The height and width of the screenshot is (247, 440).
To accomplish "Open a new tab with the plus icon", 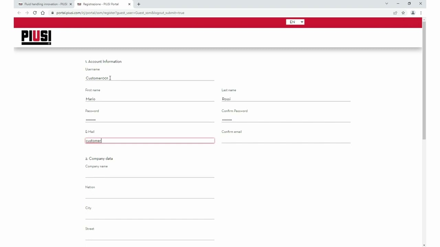I will [x=139, y=4].
